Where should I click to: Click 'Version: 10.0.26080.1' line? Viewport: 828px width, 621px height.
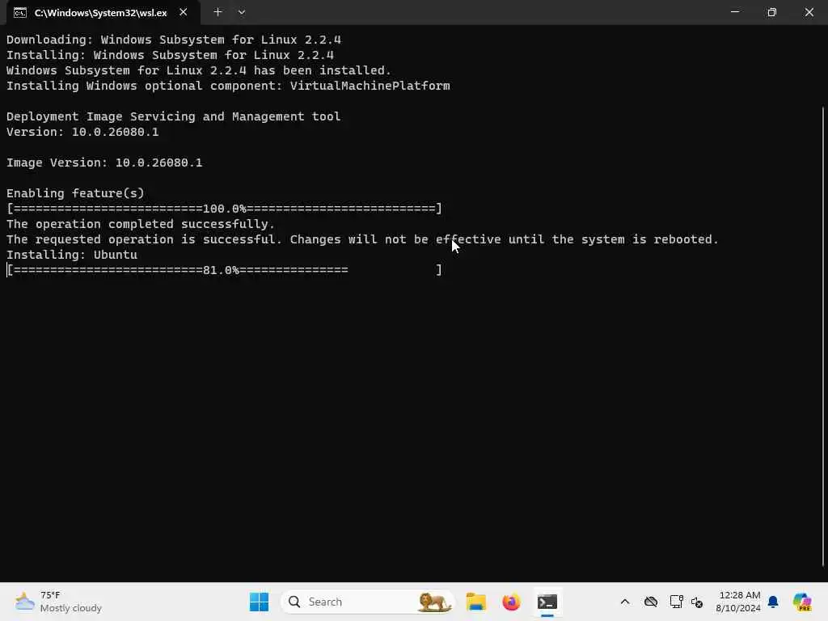click(x=82, y=132)
